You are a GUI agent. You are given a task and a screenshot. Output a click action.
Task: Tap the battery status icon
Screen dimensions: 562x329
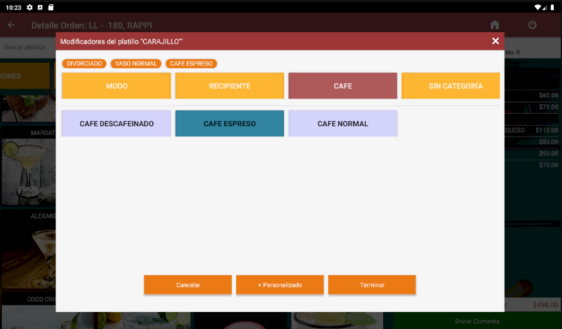(553, 7)
